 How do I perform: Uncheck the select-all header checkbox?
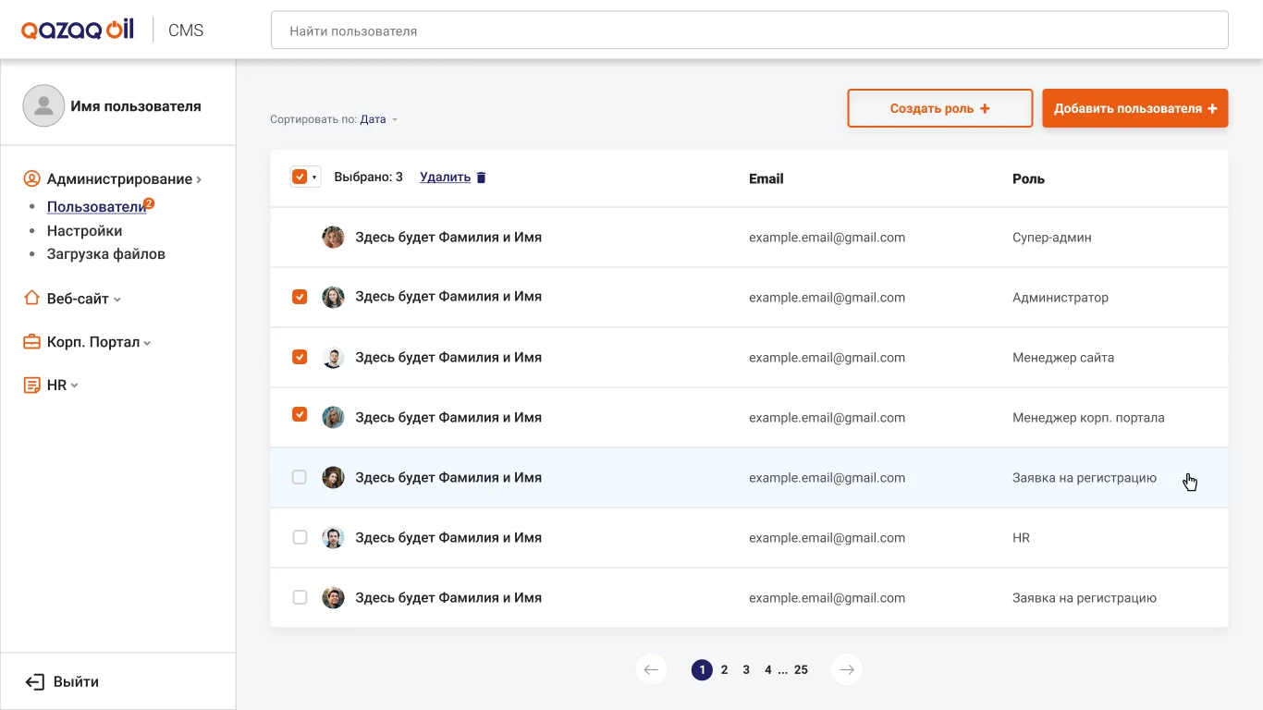pyautogui.click(x=300, y=177)
